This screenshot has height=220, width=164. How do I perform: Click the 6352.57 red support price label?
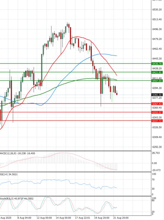click(157, 112)
